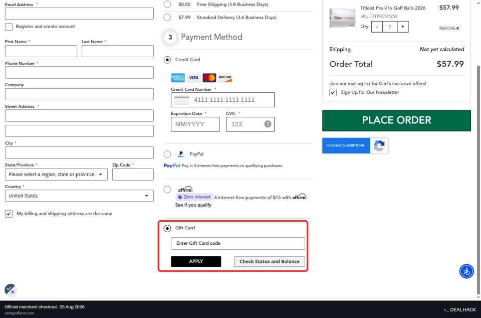Click the Affirm logo beside its radio button
This screenshot has height=318, width=481.
[185, 189]
